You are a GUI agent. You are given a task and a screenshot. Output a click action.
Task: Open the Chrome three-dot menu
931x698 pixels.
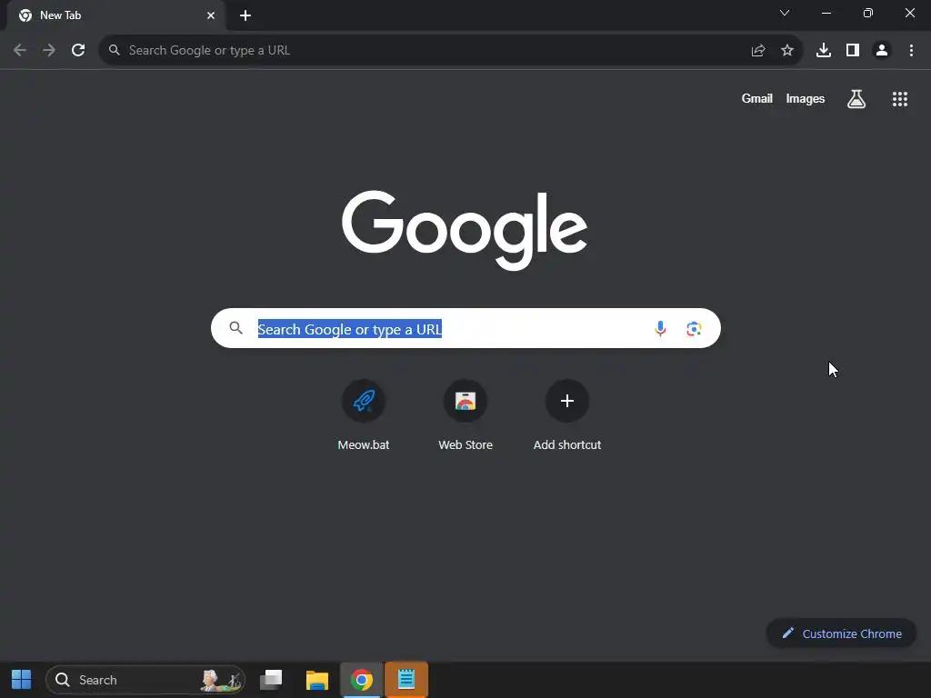point(911,51)
